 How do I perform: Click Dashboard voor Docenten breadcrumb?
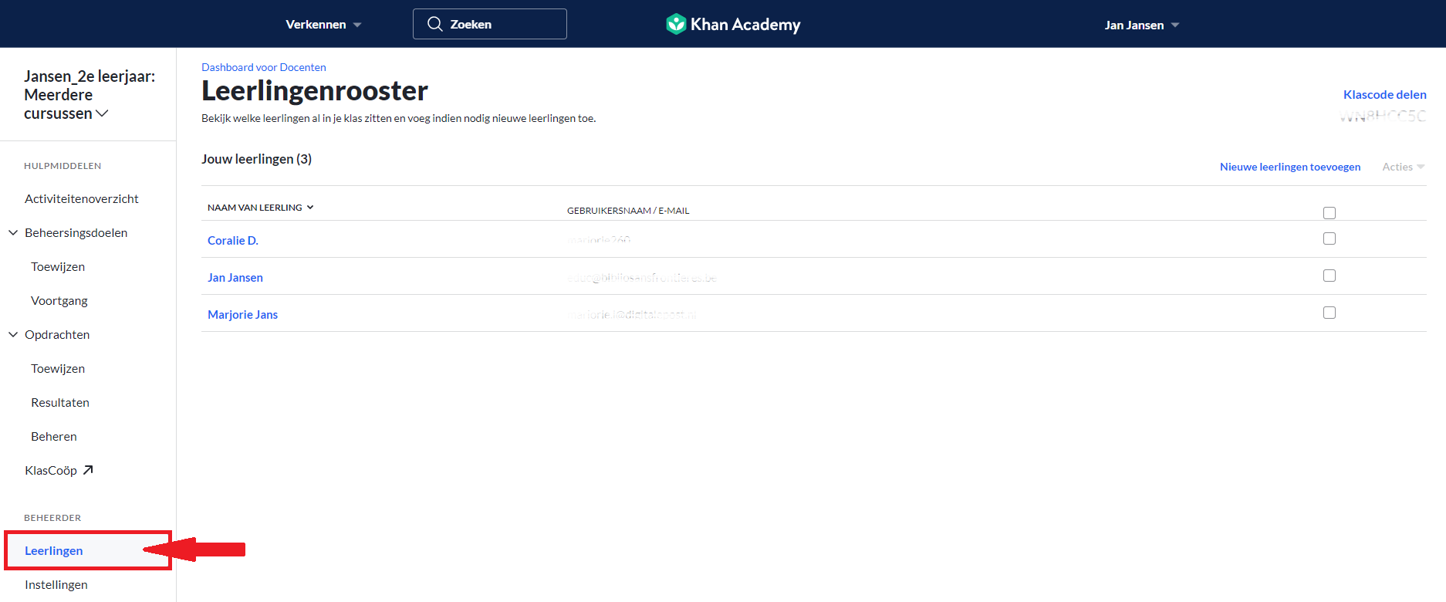[264, 67]
